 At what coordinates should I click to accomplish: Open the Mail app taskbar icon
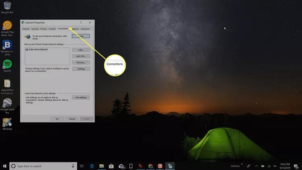click(x=121, y=166)
